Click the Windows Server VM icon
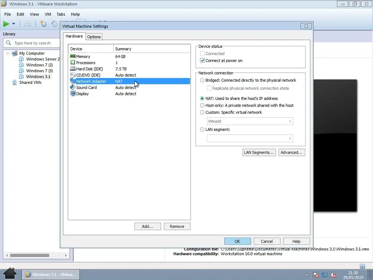Viewport: 373px width, 280px height. click(x=21, y=59)
